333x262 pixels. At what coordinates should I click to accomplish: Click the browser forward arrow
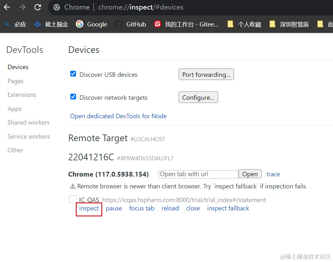(22, 7)
